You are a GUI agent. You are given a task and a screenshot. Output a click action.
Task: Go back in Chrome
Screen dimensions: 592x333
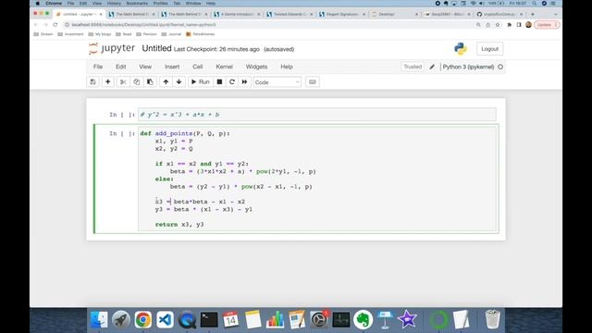36,25
